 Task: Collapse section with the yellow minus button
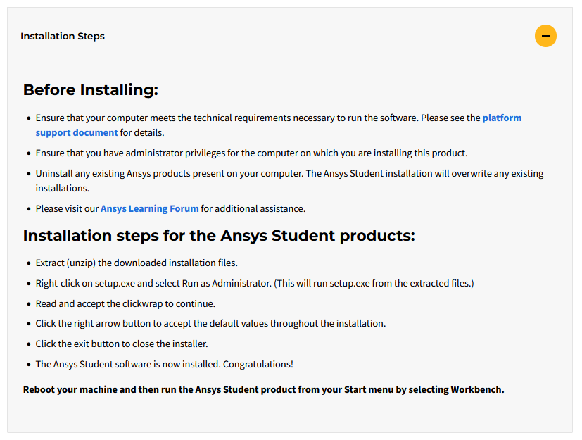(x=545, y=36)
